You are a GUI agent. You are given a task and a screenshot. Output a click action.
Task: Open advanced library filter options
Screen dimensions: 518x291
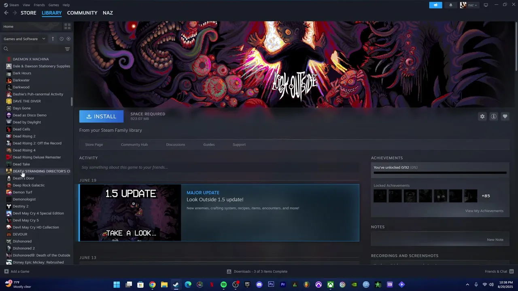coord(67,49)
